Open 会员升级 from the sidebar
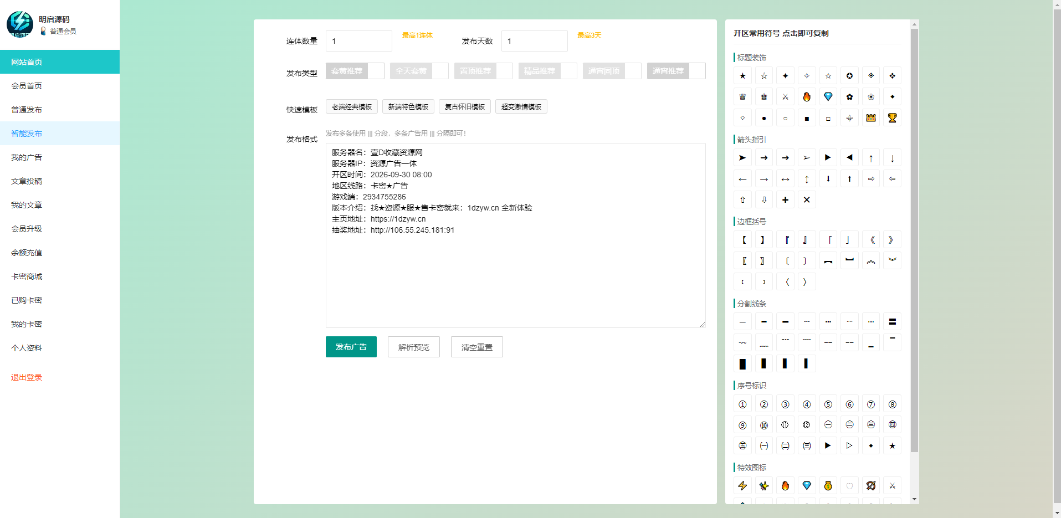This screenshot has width=1061, height=518. point(60,229)
